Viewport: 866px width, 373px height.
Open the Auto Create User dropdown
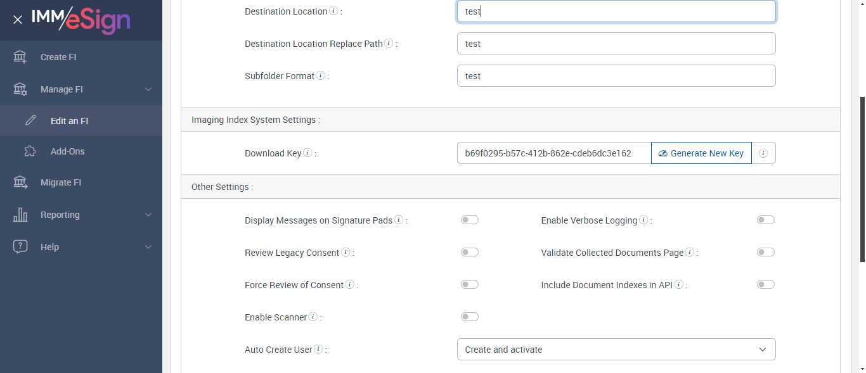(616, 350)
